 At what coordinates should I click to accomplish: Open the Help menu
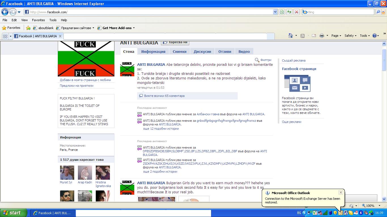point(64,20)
